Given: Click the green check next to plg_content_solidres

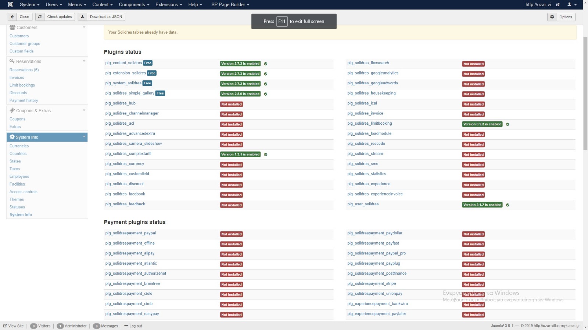Looking at the screenshot, I should coord(266,64).
